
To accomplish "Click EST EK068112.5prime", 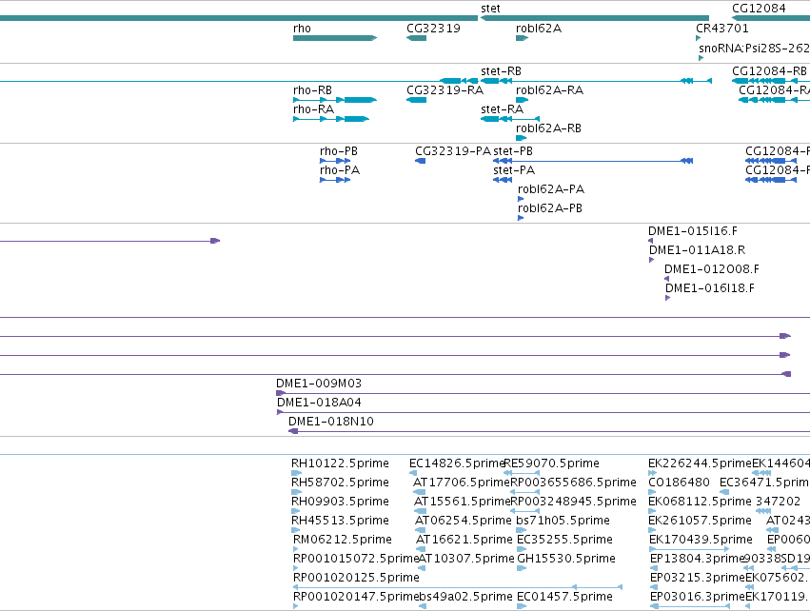I will 700,502.
